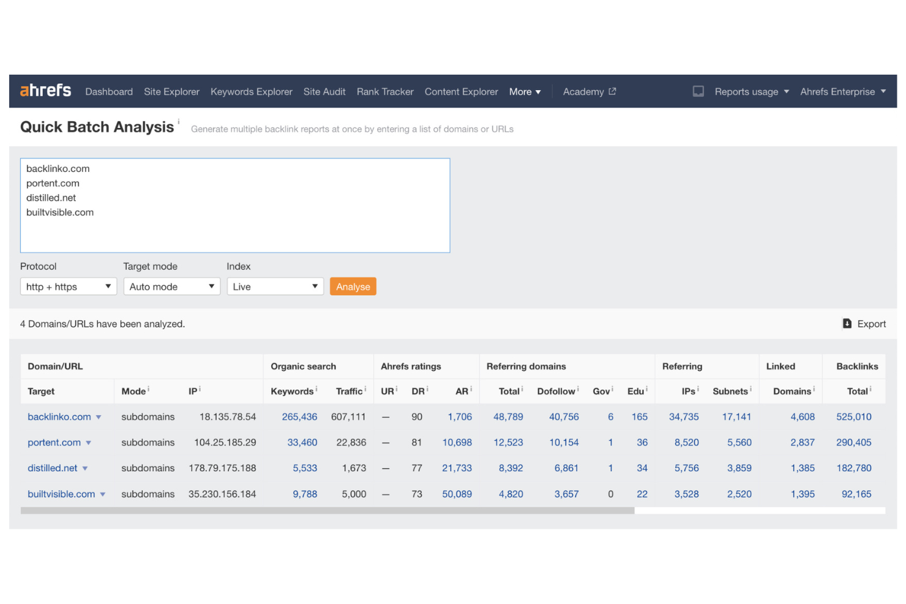
Task: Click the file download icon beside Export
Action: pyautogui.click(x=847, y=323)
